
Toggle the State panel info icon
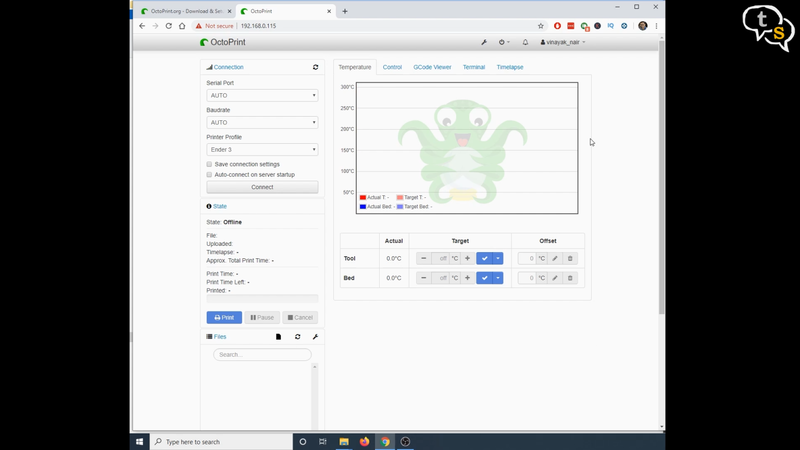[x=208, y=206]
